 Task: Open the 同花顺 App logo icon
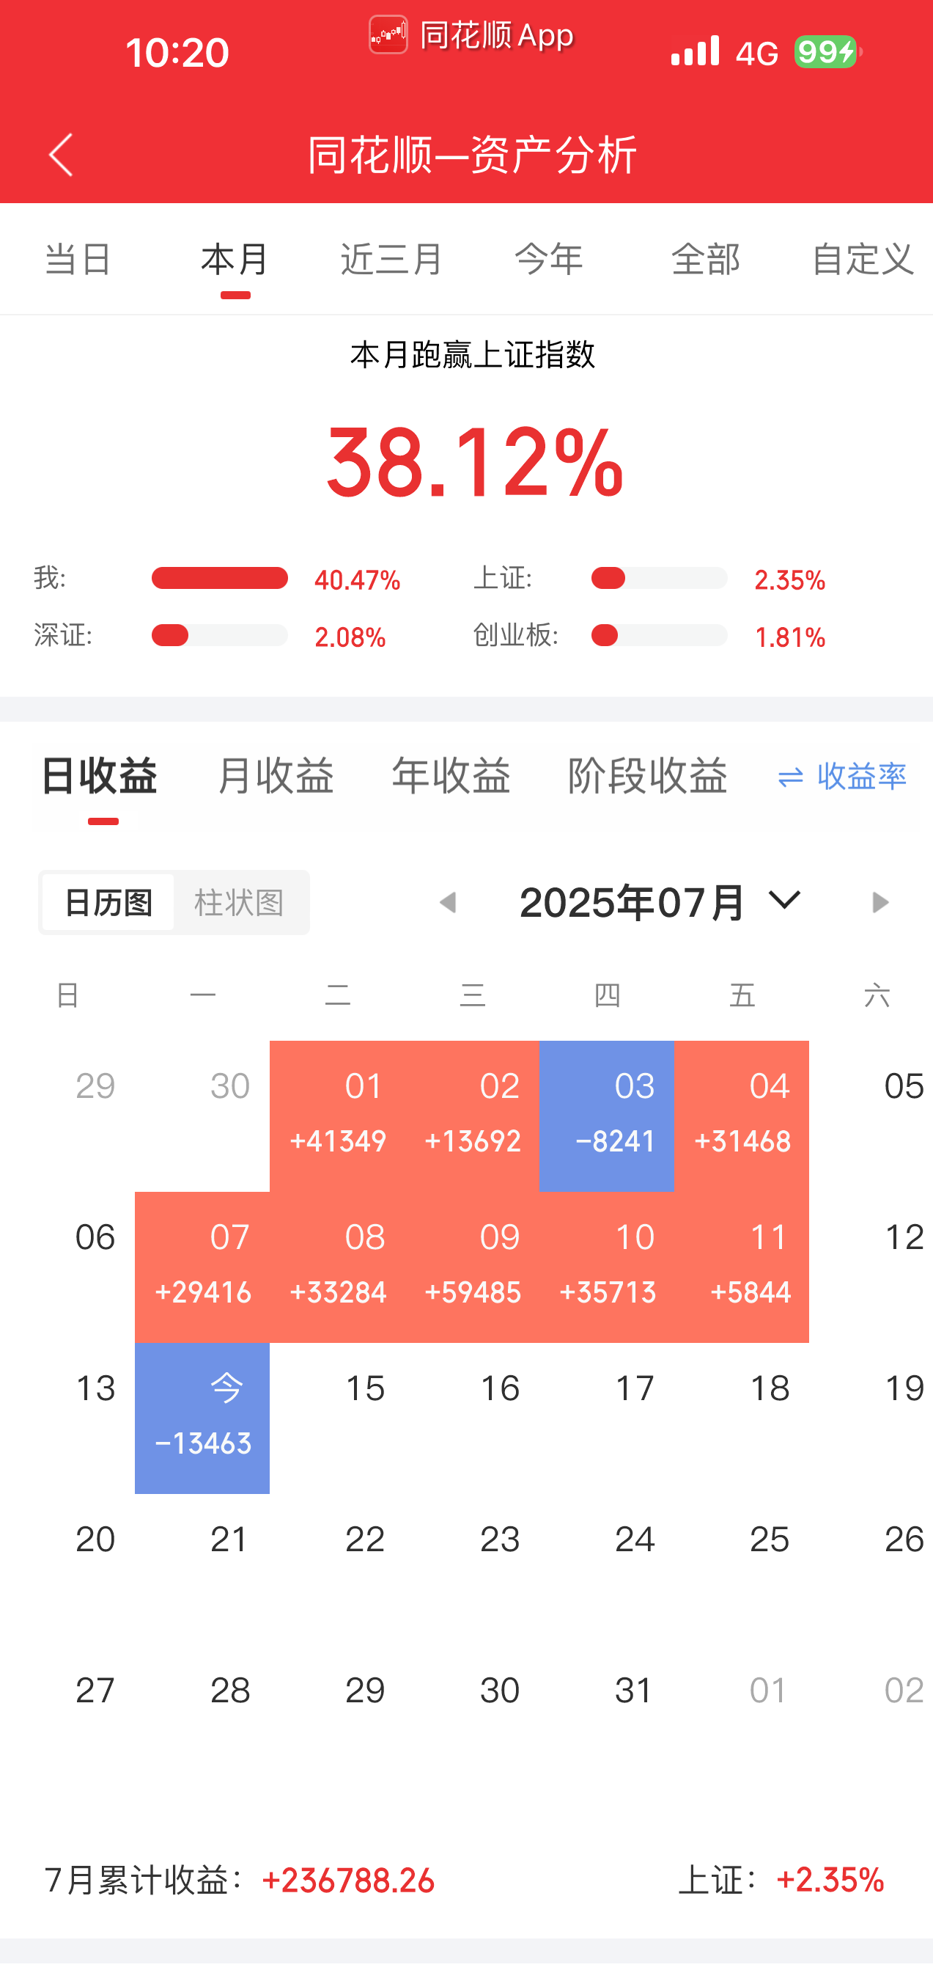tap(388, 35)
